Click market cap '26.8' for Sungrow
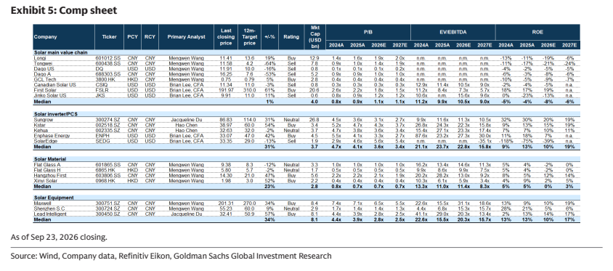This screenshot has width=613, height=271. 314,120
